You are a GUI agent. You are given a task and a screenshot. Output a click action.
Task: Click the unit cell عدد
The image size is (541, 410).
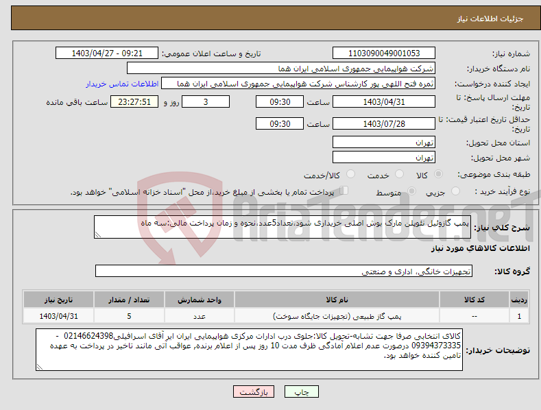coord(200,316)
